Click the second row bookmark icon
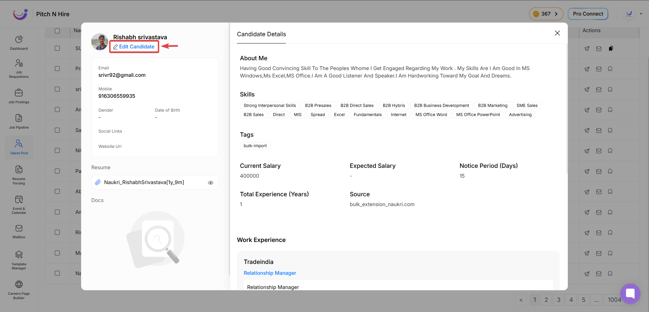 (x=610, y=69)
